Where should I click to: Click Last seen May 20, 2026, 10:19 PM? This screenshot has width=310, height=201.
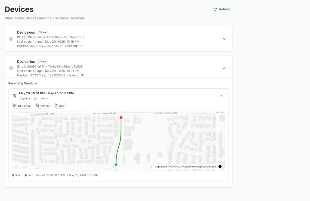[48, 42]
